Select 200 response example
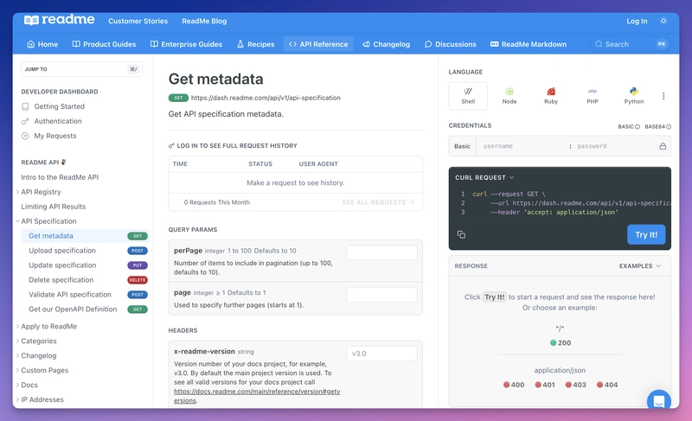This screenshot has height=421, width=692. (560, 343)
